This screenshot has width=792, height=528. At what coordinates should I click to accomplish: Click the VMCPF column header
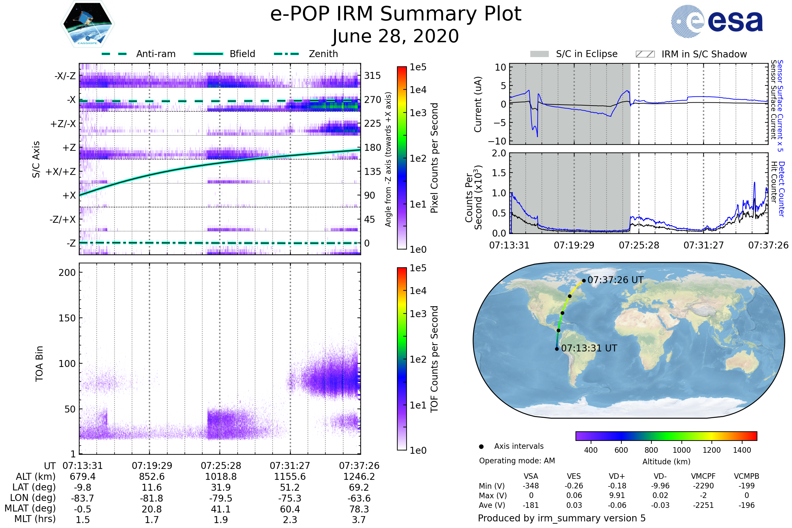coord(703,476)
